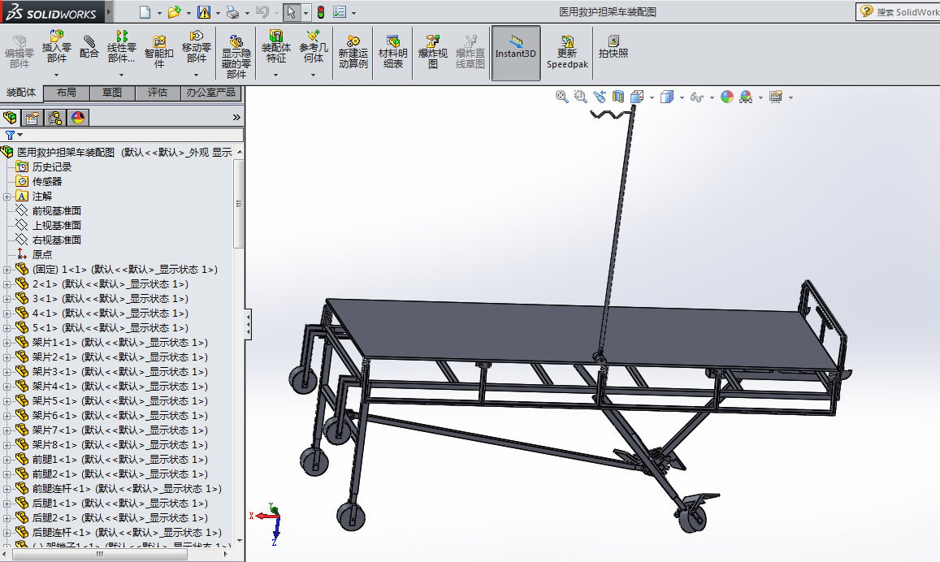This screenshot has width=940, height=562.
Task: Click 更新 Speedpak button
Action: (x=566, y=52)
